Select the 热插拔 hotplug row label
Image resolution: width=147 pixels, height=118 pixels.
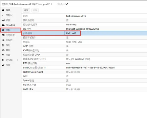point(26,42)
